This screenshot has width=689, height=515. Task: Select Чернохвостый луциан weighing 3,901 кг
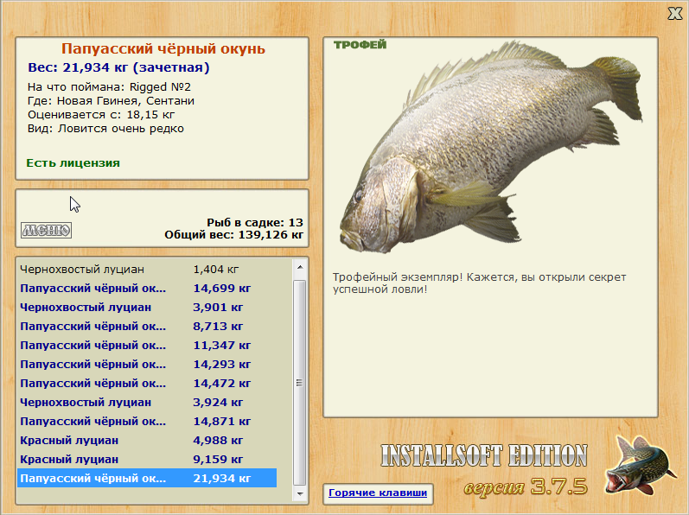[x=147, y=308]
